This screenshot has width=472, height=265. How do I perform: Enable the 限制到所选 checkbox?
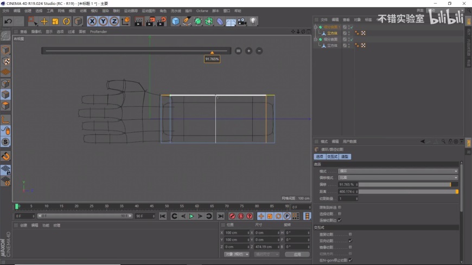pos(340,207)
